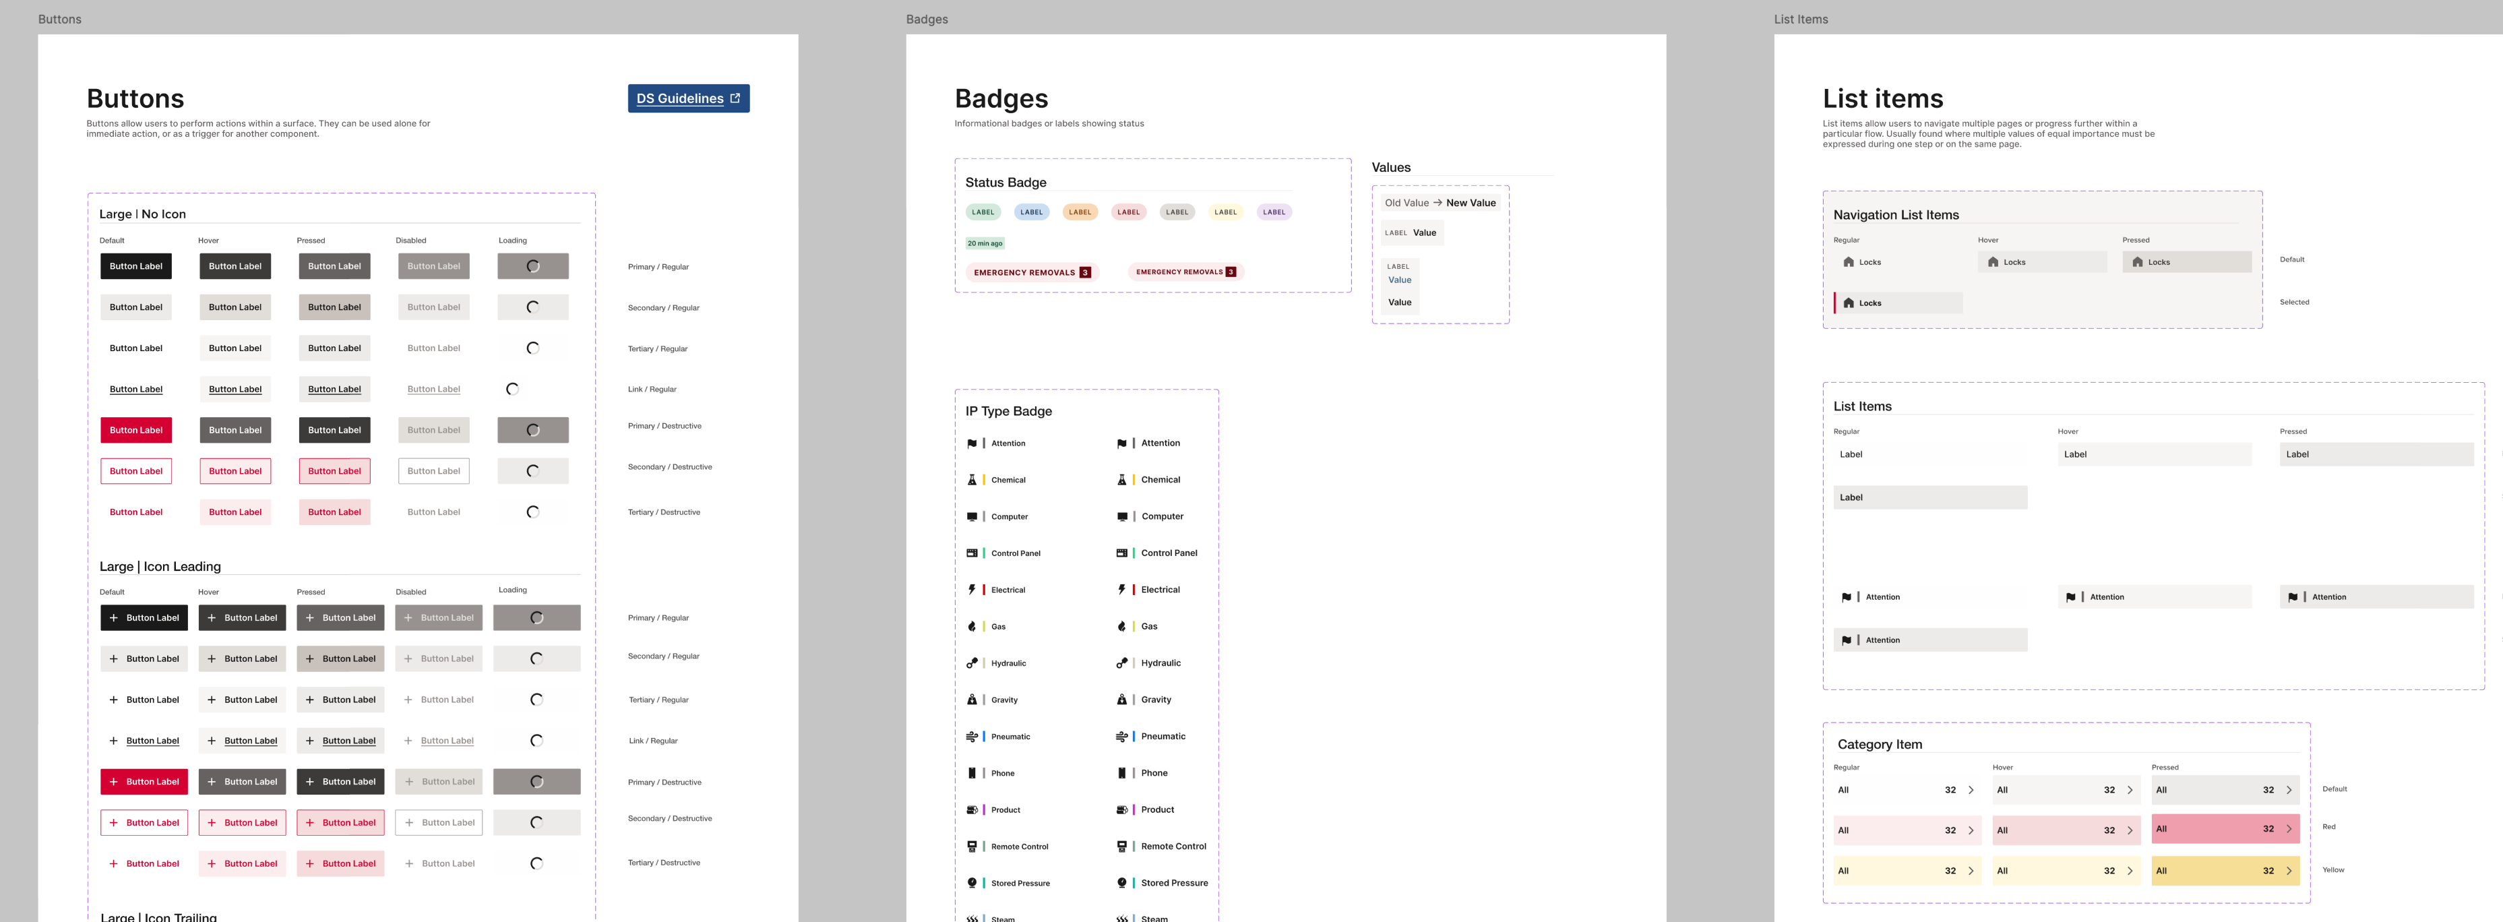Click plus icon on red filled default Button Label

pyautogui.click(x=114, y=782)
